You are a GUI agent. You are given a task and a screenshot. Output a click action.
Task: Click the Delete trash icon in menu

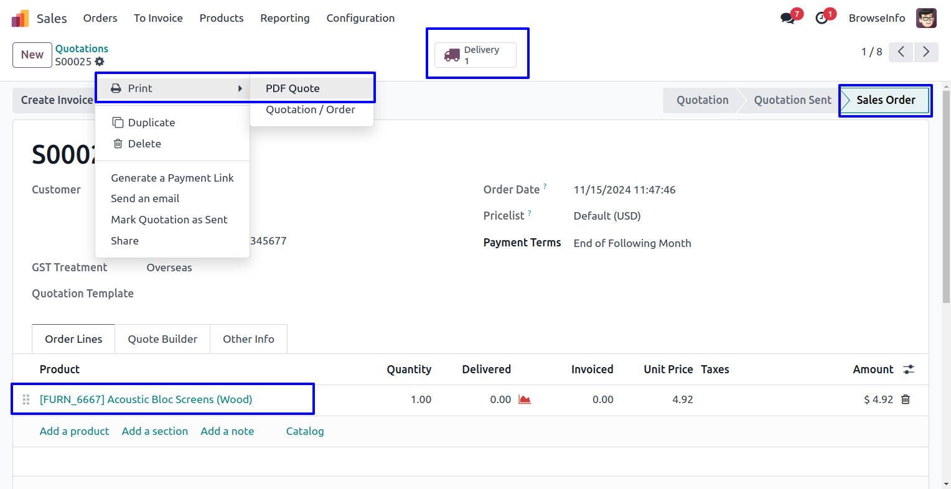[118, 144]
